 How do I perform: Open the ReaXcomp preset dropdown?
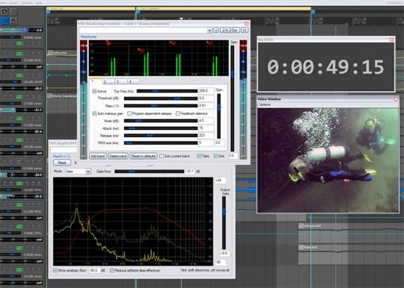coord(209,31)
